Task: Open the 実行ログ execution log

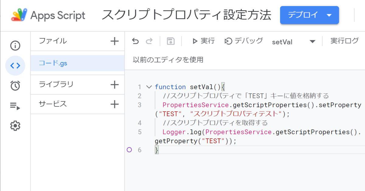Action: [344, 41]
